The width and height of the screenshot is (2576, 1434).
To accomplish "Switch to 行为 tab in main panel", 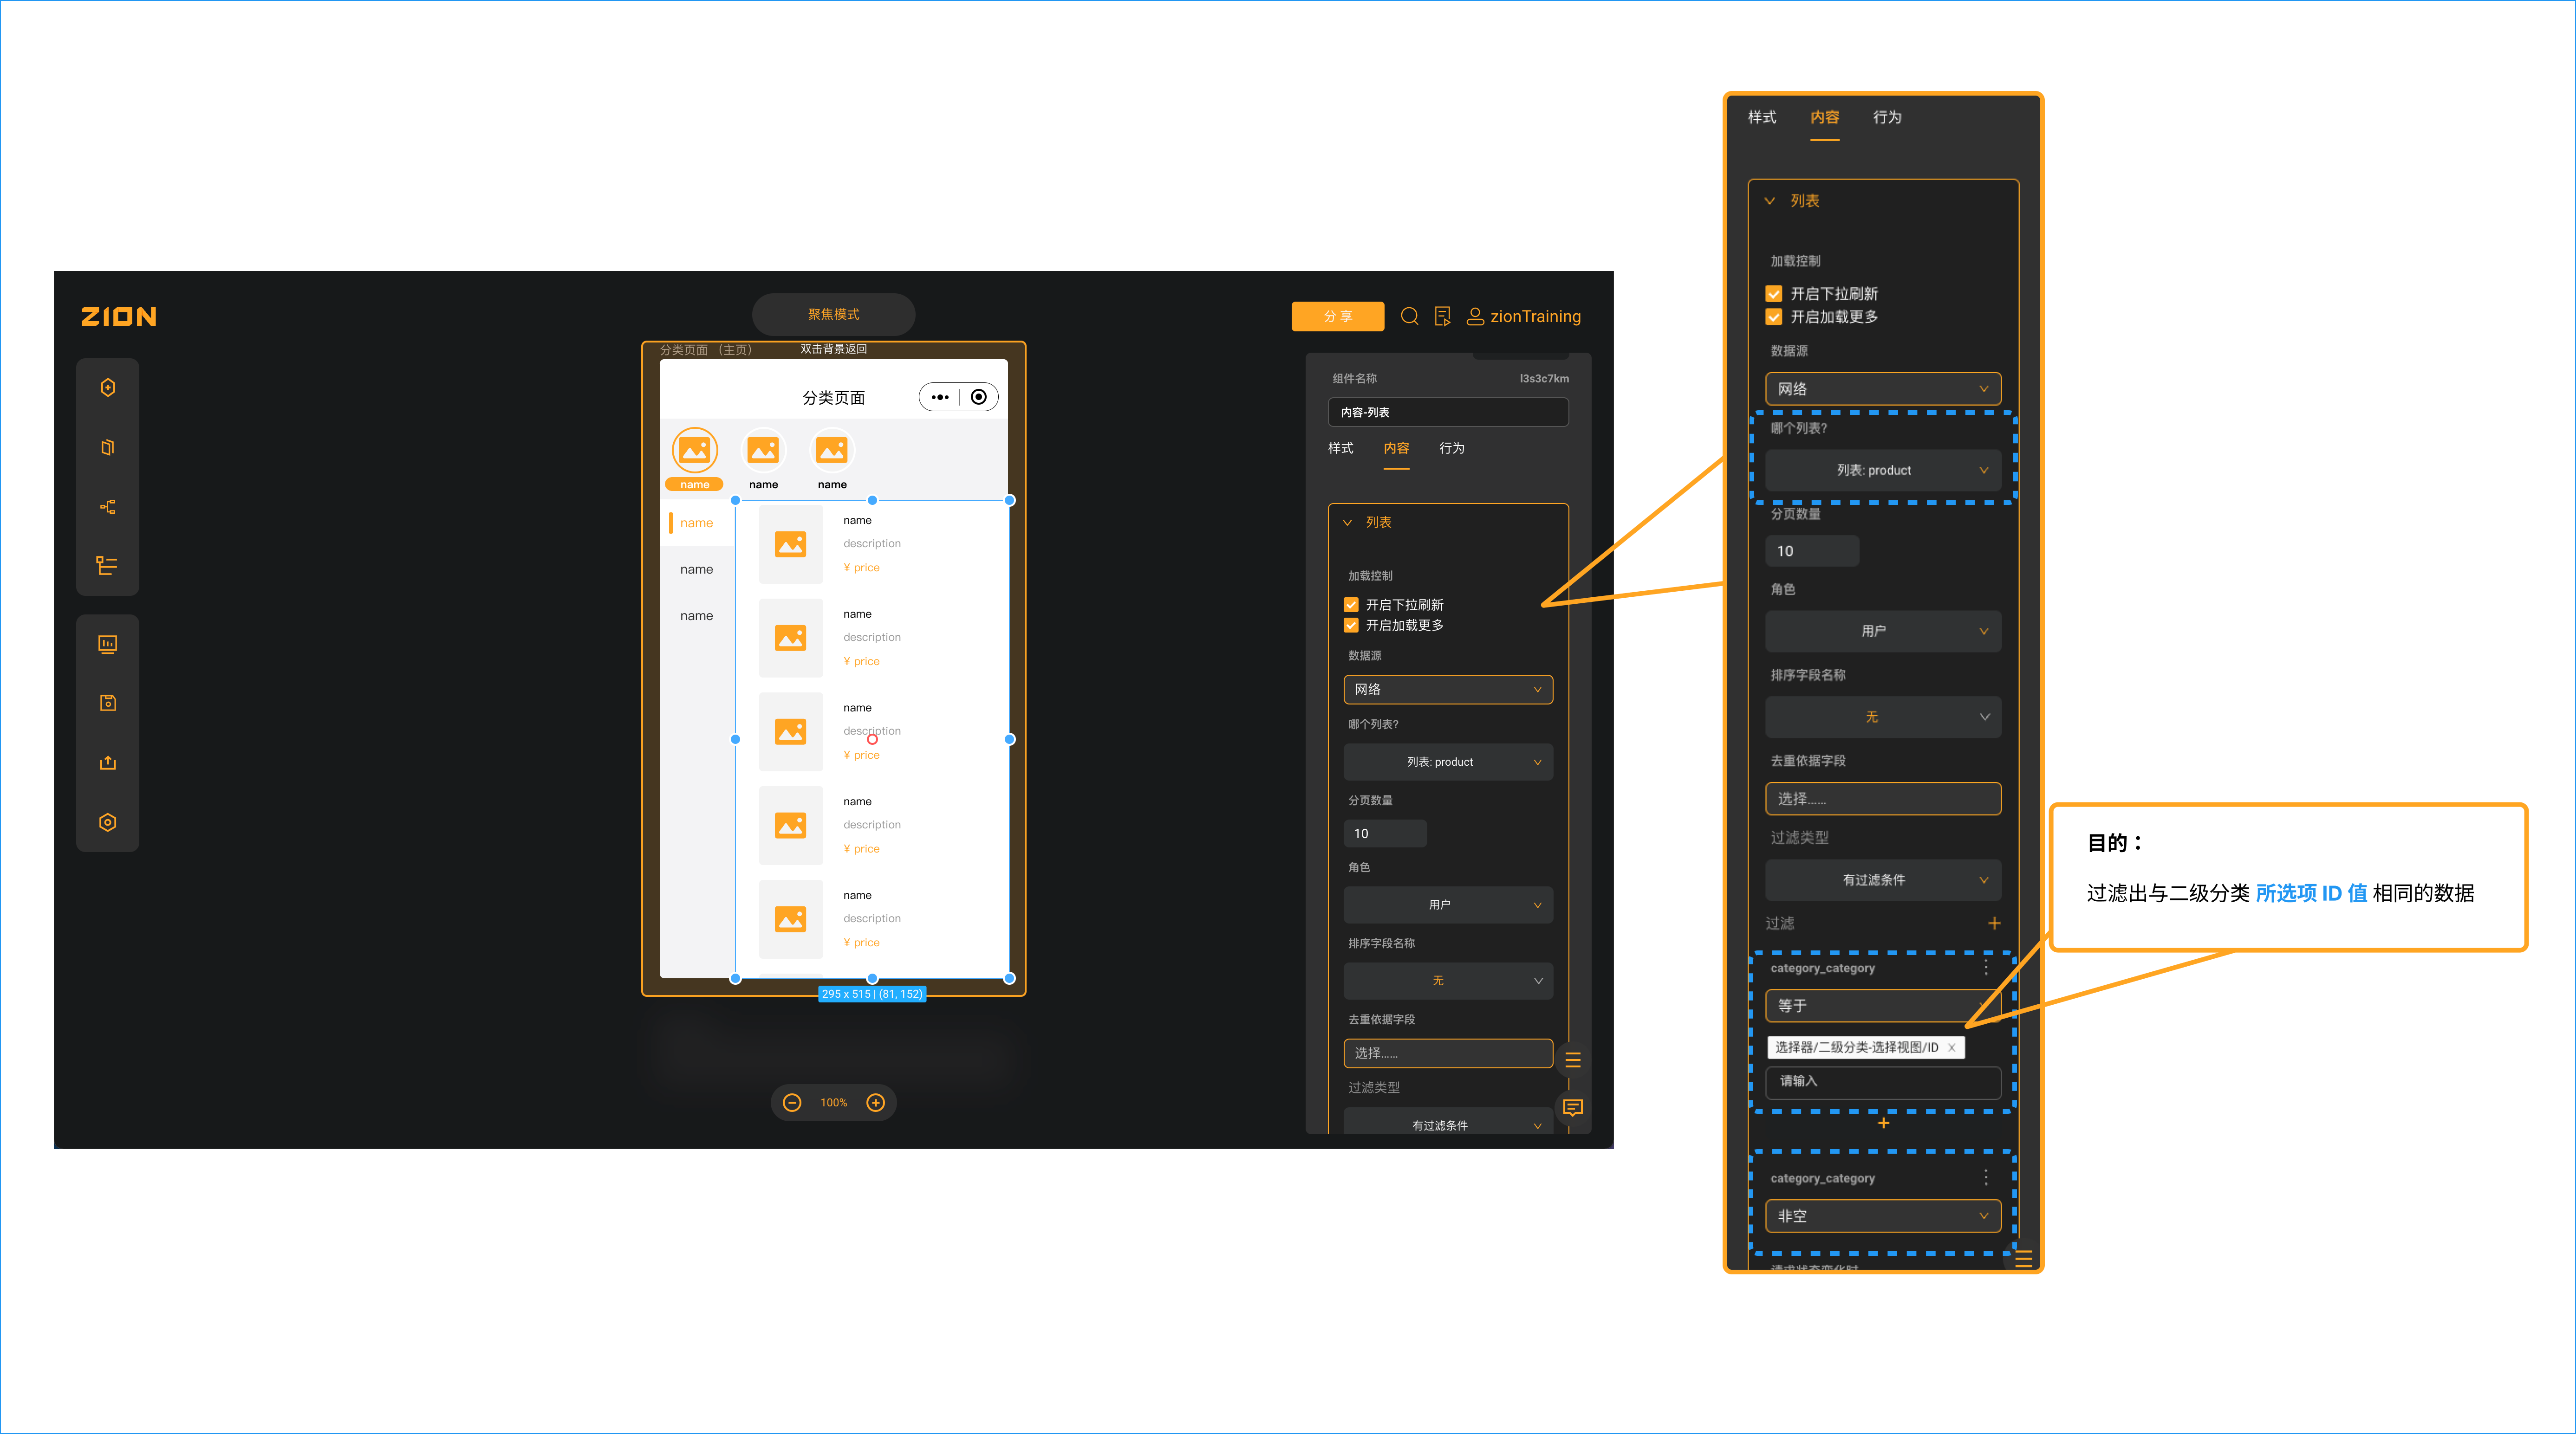I will pyautogui.click(x=1451, y=448).
